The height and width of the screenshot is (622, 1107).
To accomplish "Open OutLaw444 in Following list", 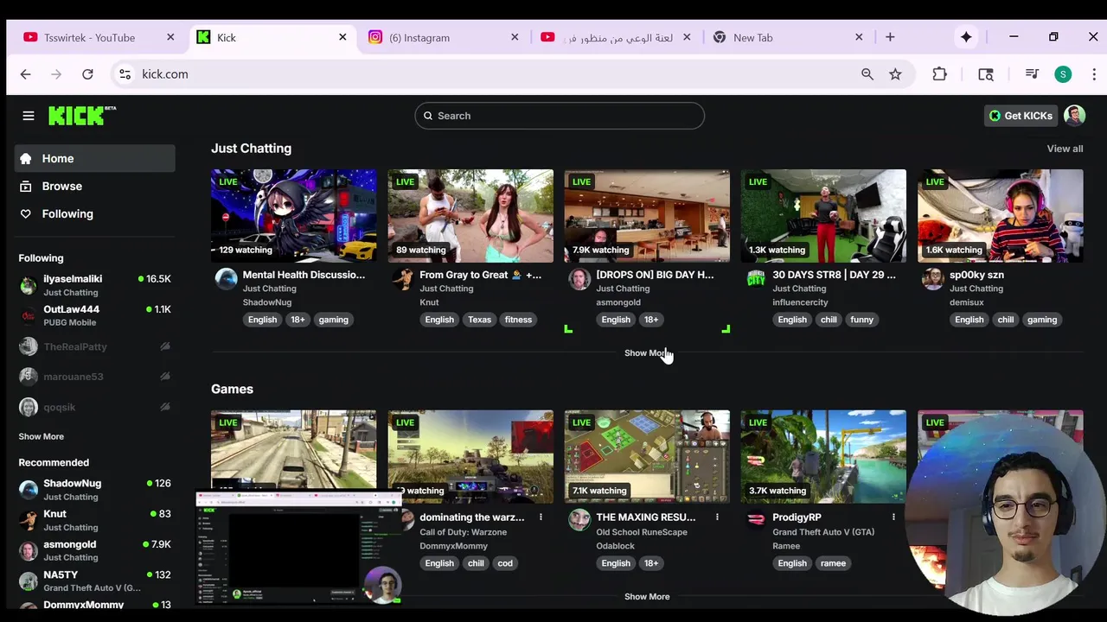I will click(95, 315).
